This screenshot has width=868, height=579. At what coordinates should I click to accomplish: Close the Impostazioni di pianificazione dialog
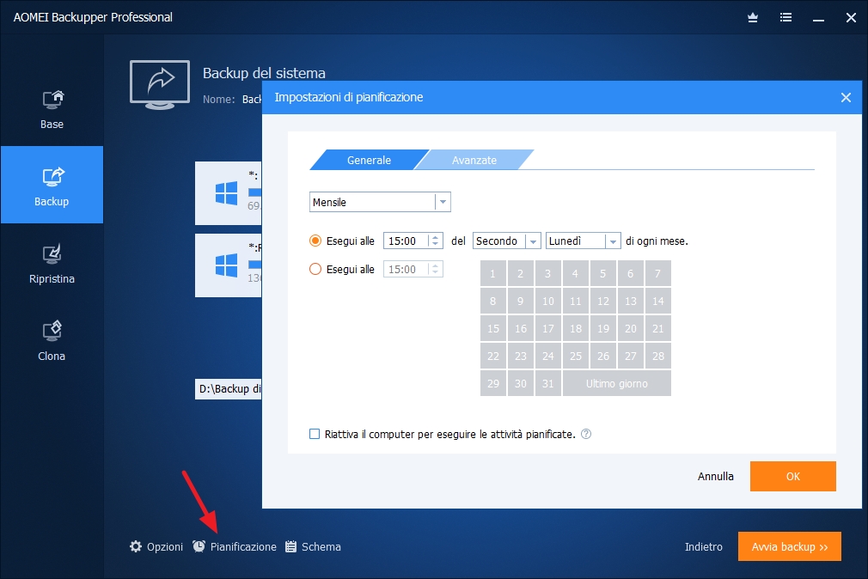(x=846, y=97)
